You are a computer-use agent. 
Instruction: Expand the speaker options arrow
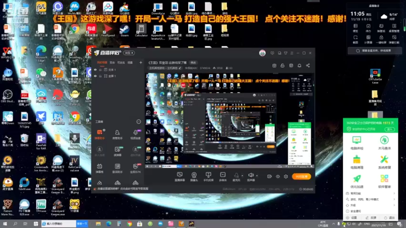click(x=257, y=176)
